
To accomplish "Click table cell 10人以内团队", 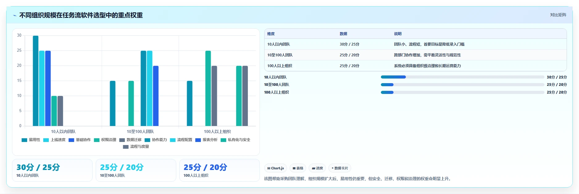I will 279,44.
